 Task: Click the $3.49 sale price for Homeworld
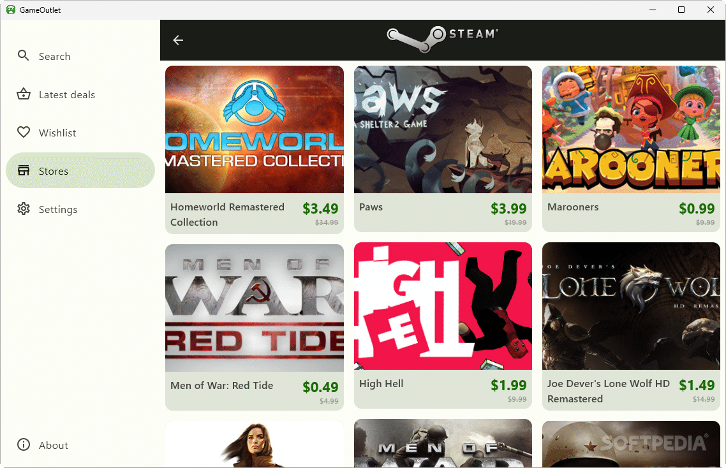tap(320, 208)
